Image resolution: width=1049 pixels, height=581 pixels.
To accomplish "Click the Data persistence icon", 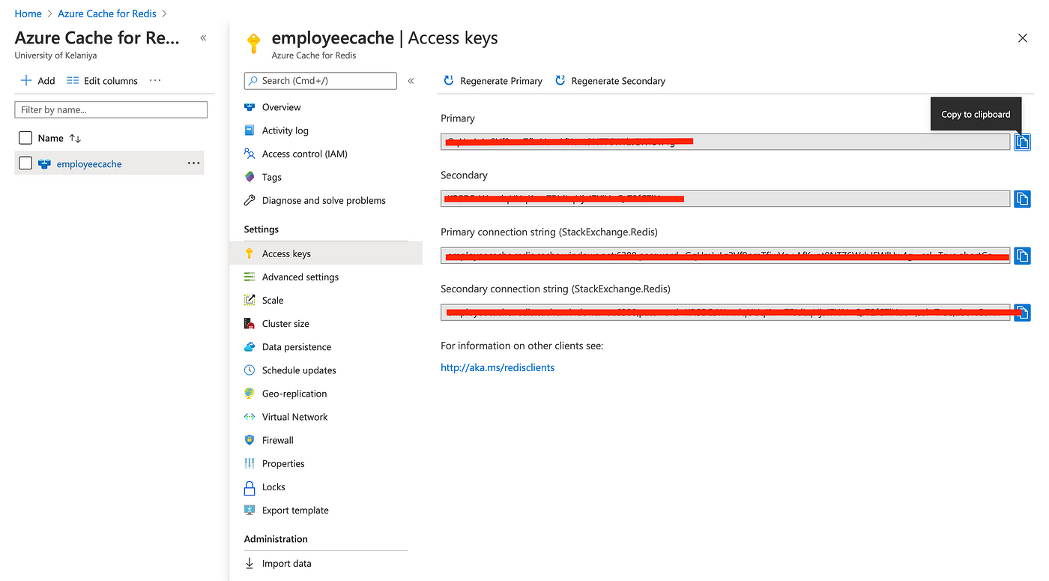I will click(x=250, y=346).
